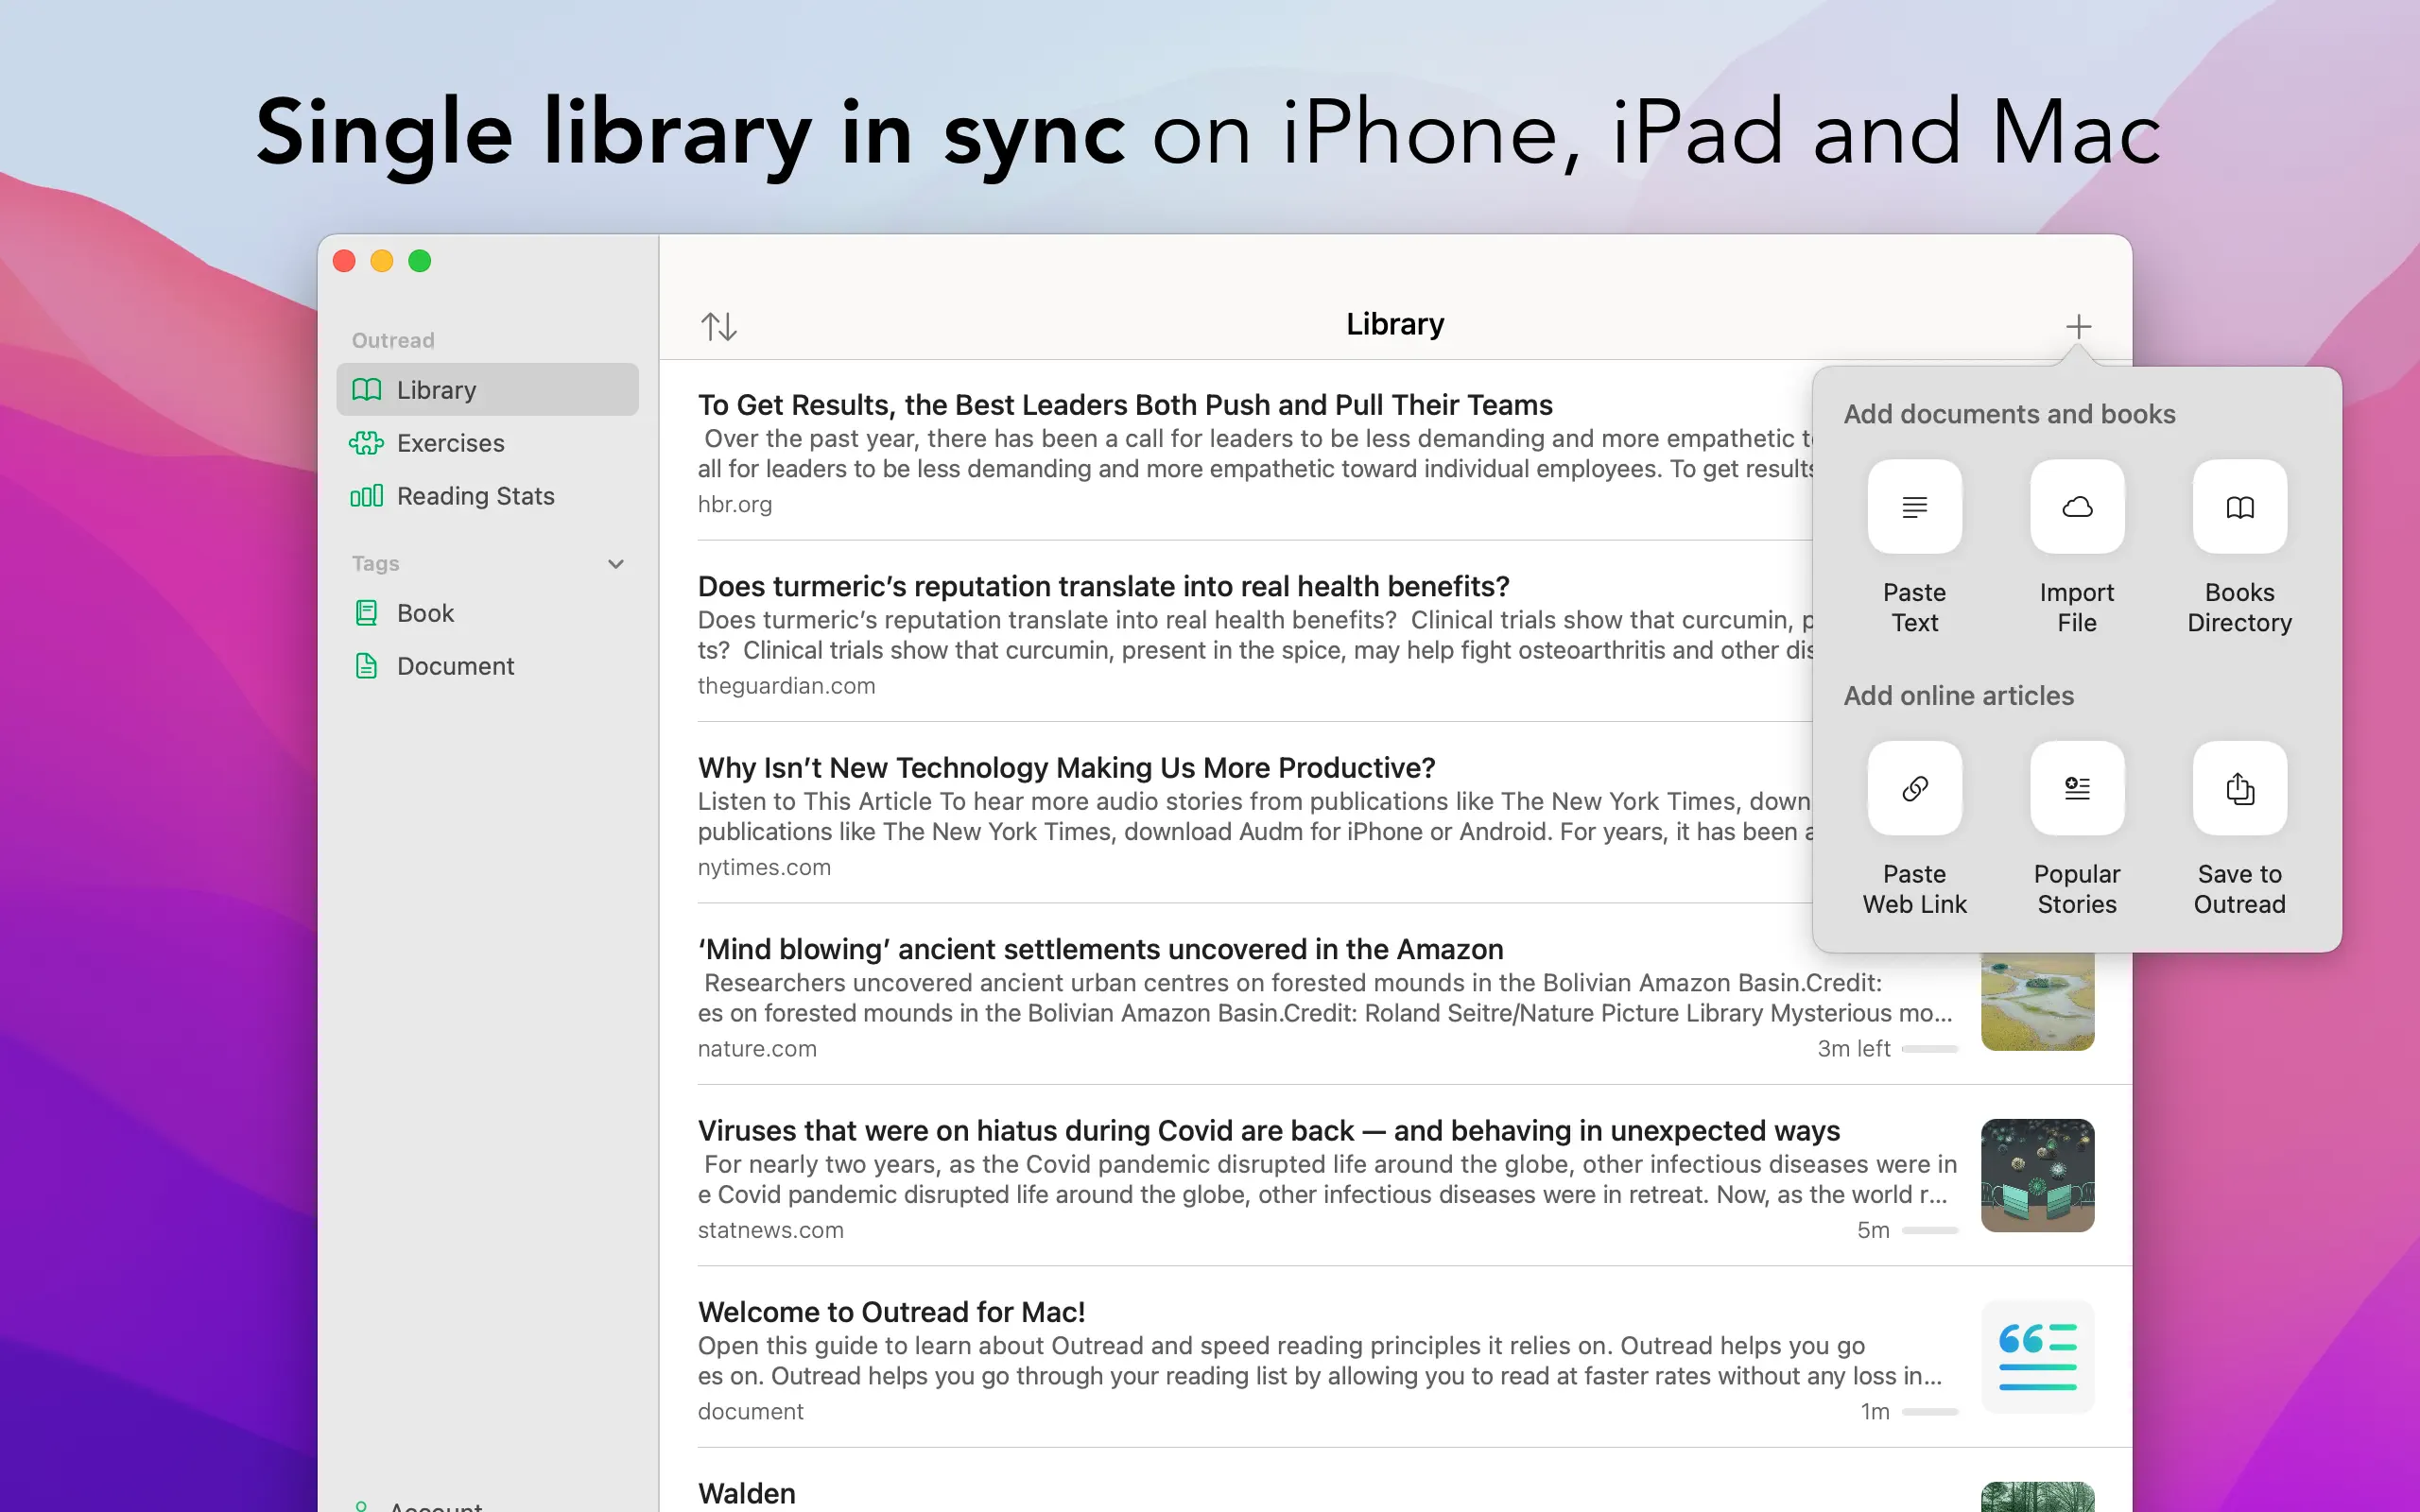Open the turmeric health benefits article
This screenshot has height=1512, width=2420.
(1103, 586)
